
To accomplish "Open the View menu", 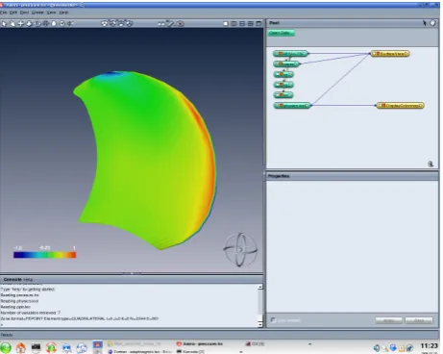I will pyautogui.click(x=52, y=13).
